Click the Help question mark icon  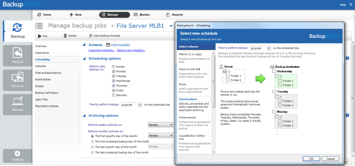click(x=351, y=5)
